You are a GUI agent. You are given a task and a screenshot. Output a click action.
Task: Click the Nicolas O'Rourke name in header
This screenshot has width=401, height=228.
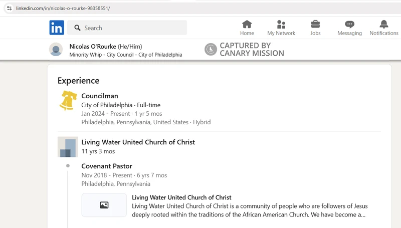pos(93,47)
